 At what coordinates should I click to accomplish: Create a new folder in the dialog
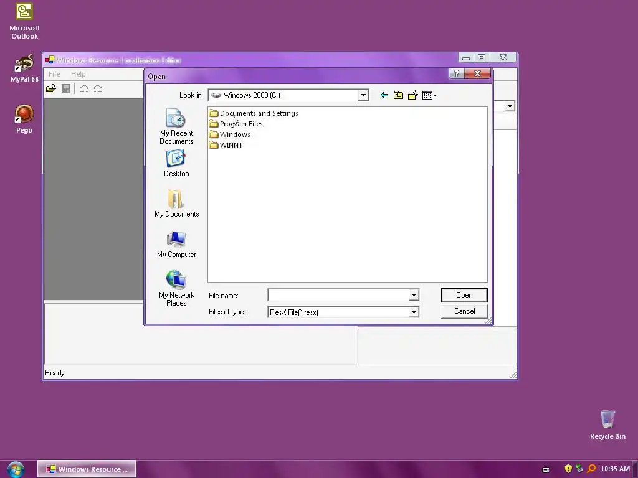tap(412, 95)
